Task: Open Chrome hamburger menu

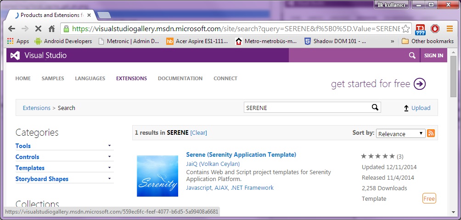Action: pos(450,29)
